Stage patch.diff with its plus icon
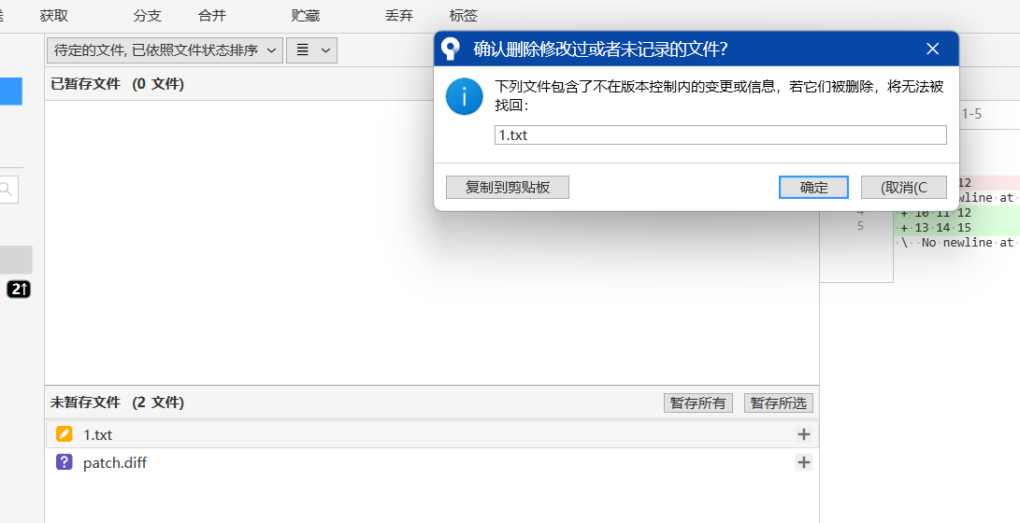Screen dimensions: 1020x523 [804, 462]
